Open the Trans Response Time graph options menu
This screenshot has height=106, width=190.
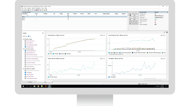(x=161, y=35)
